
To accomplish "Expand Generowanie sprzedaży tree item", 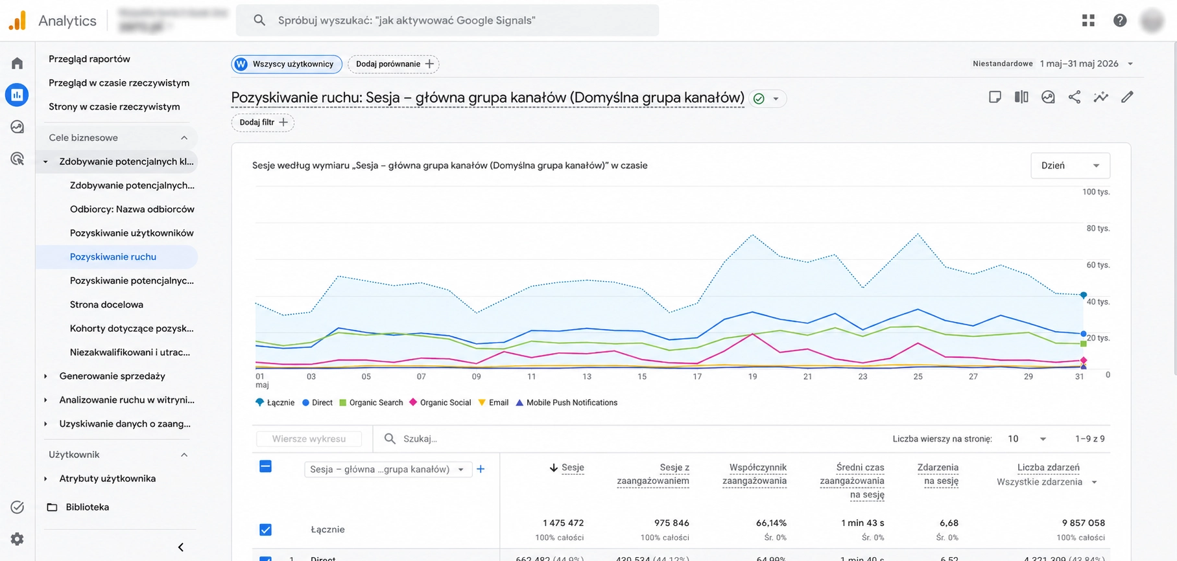I will click(x=45, y=376).
